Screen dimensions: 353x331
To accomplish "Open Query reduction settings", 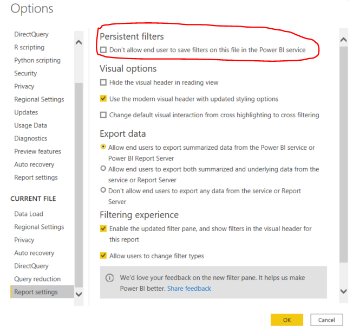I will (x=37, y=279).
